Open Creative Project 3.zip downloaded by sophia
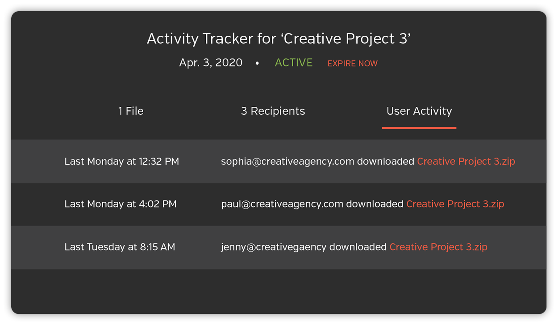 click(466, 161)
